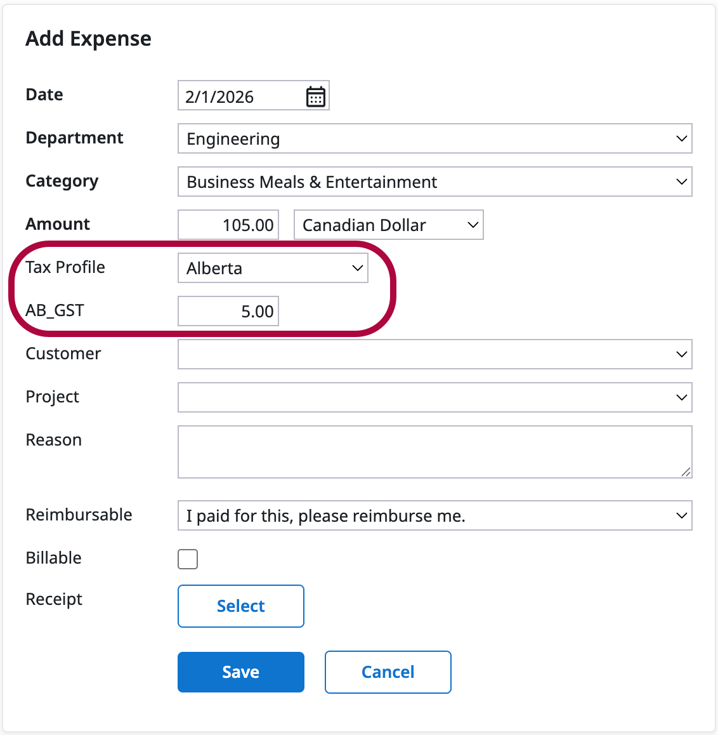Click the Amount field showing 105.00
Screen dimensions: 718x735
(x=228, y=225)
